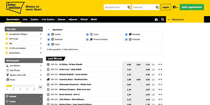This screenshot has width=210, height=105.
Task: Click the Passwort field's key icon
Action: (x=157, y=7)
